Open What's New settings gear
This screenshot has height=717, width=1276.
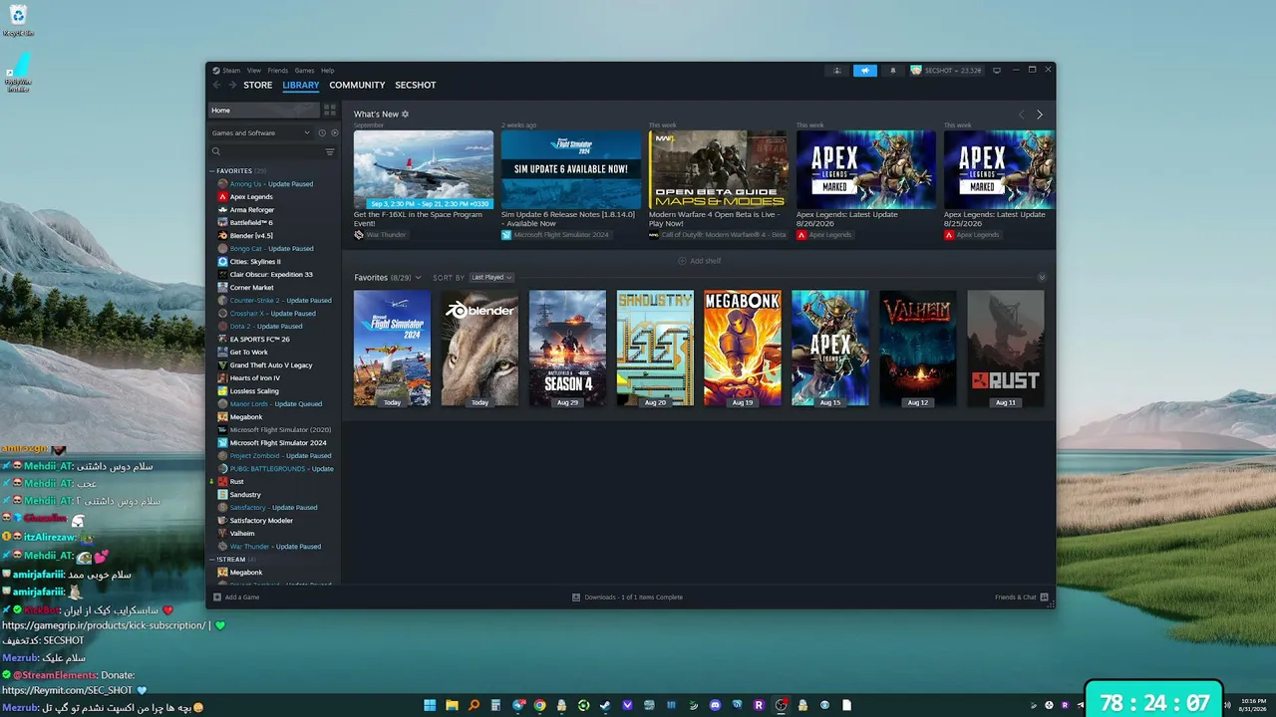pos(405,115)
